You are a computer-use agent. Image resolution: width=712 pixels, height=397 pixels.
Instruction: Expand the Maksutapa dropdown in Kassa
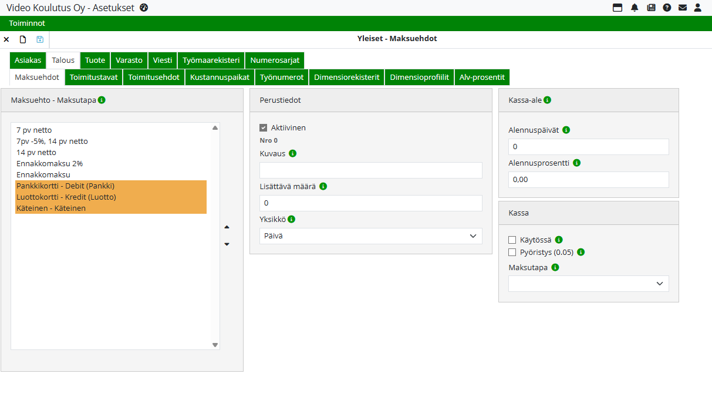(x=588, y=284)
